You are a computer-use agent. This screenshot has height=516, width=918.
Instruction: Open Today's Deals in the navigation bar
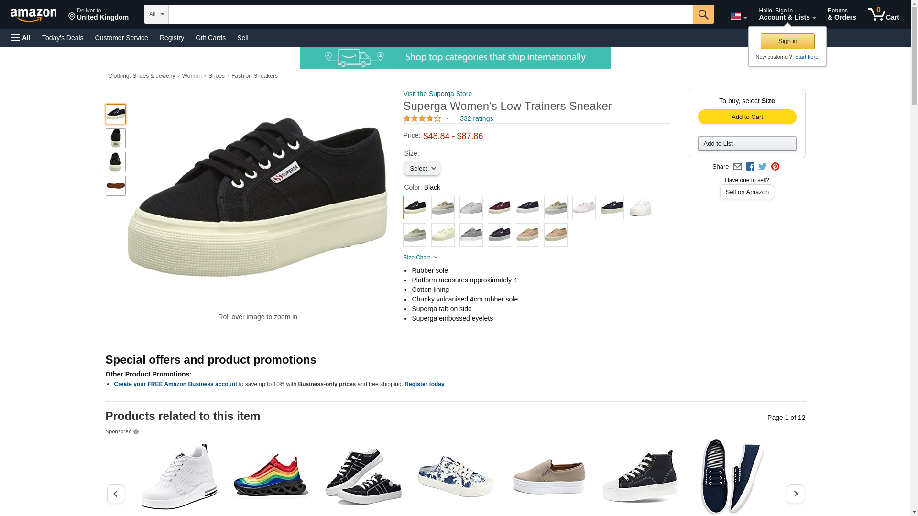coord(63,38)
